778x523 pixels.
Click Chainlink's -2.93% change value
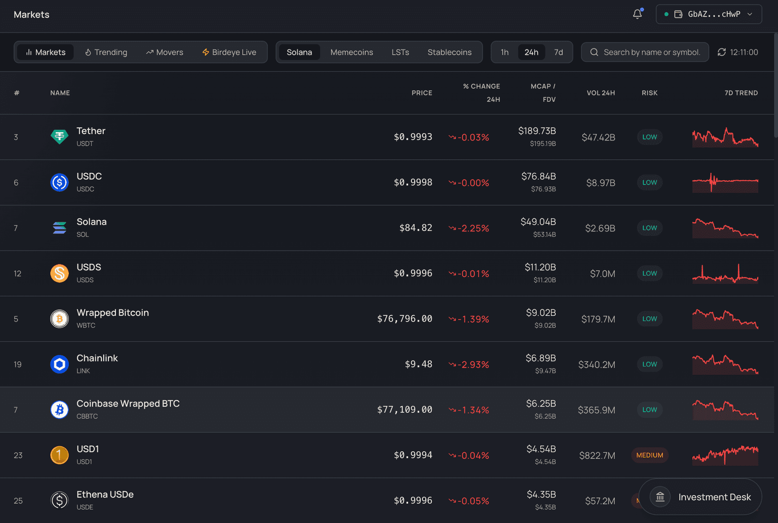pos(469,365)
